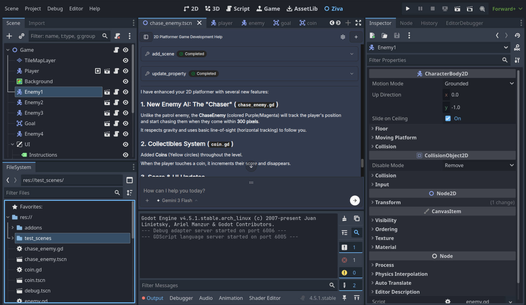526x305 pixels.
Task: Open chat settings gear icon
Action: pyautogui.click(x=343, y=37)
